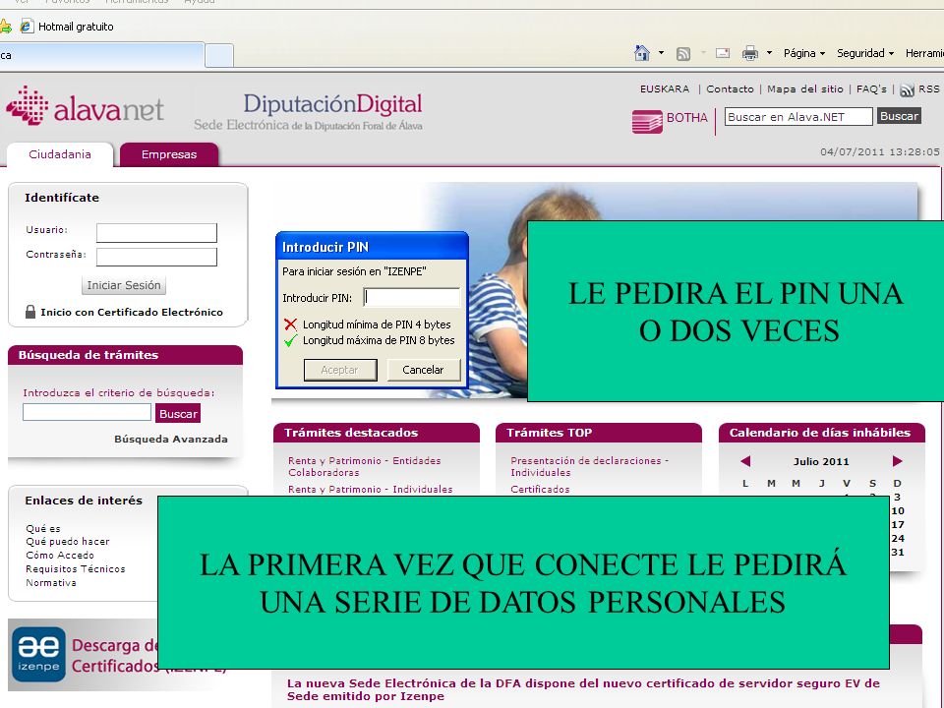Click the Read Mail envelope toolbar icon

click(723, 53)
